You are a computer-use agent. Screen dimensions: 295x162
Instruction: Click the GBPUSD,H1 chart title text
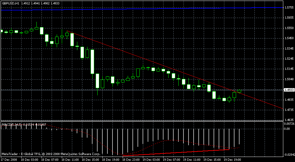coord(10,3)
